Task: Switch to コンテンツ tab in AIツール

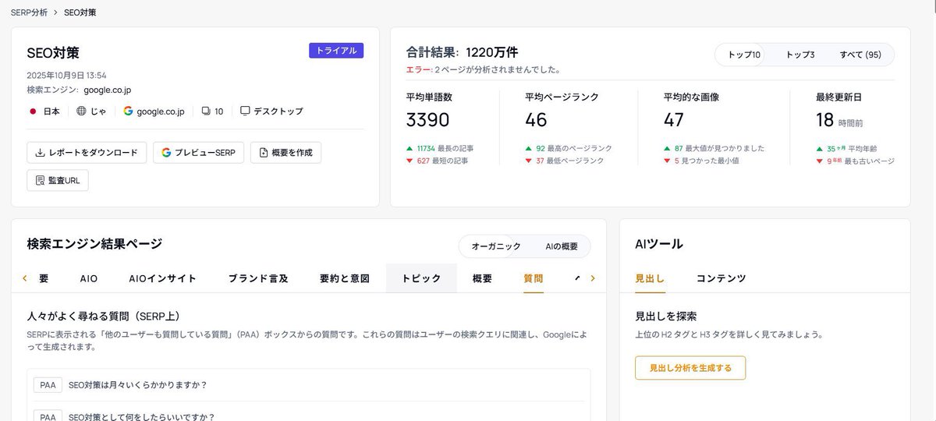Action: pos(721,278)
